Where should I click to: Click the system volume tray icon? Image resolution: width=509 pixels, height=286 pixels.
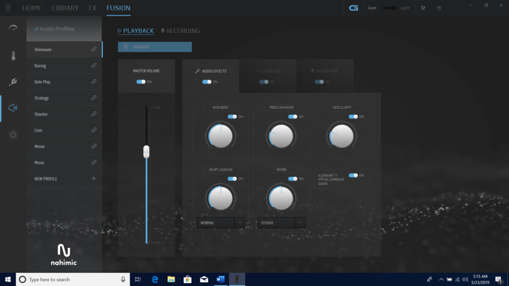[465, 279]
